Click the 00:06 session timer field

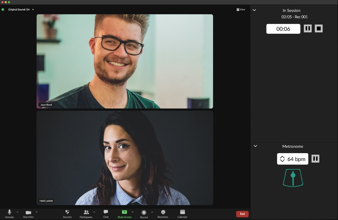[283, 29]
